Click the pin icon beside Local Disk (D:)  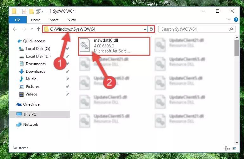click(67, 56)
